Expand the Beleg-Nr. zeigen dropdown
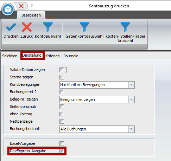The height and width of the screenshot is (161, 171). click(x=132, y=99)
